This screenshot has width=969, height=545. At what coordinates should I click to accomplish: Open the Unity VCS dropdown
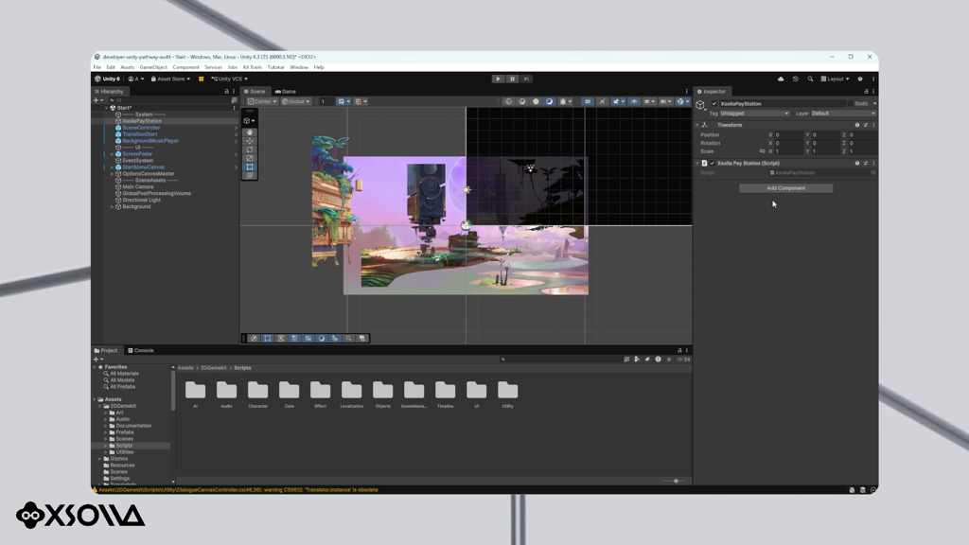click(x=229, y=79)
